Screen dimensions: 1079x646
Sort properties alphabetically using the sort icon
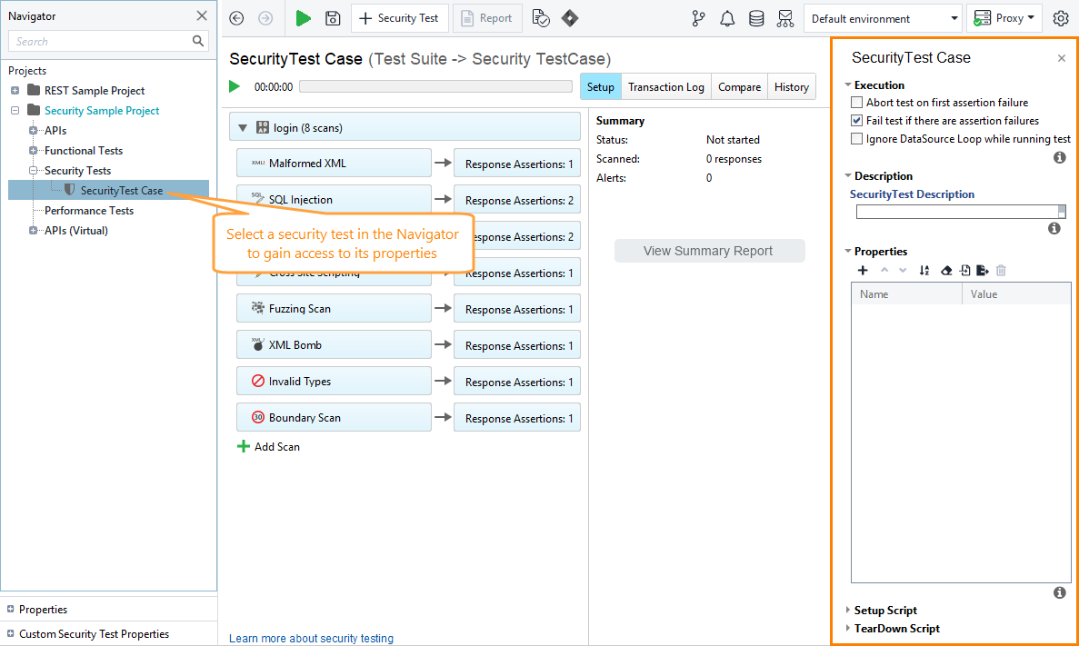click(x=924, y=270)
